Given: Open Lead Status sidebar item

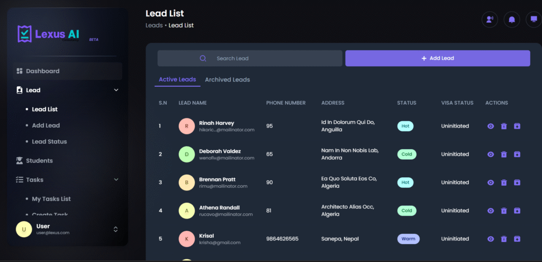Looking at the screenshot, I should [x=49, y=142].
